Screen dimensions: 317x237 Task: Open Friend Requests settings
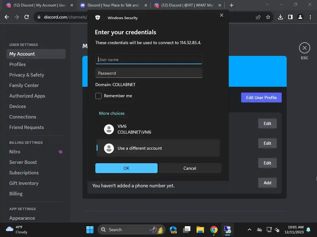pyautogui.click(x=36, y=127)
